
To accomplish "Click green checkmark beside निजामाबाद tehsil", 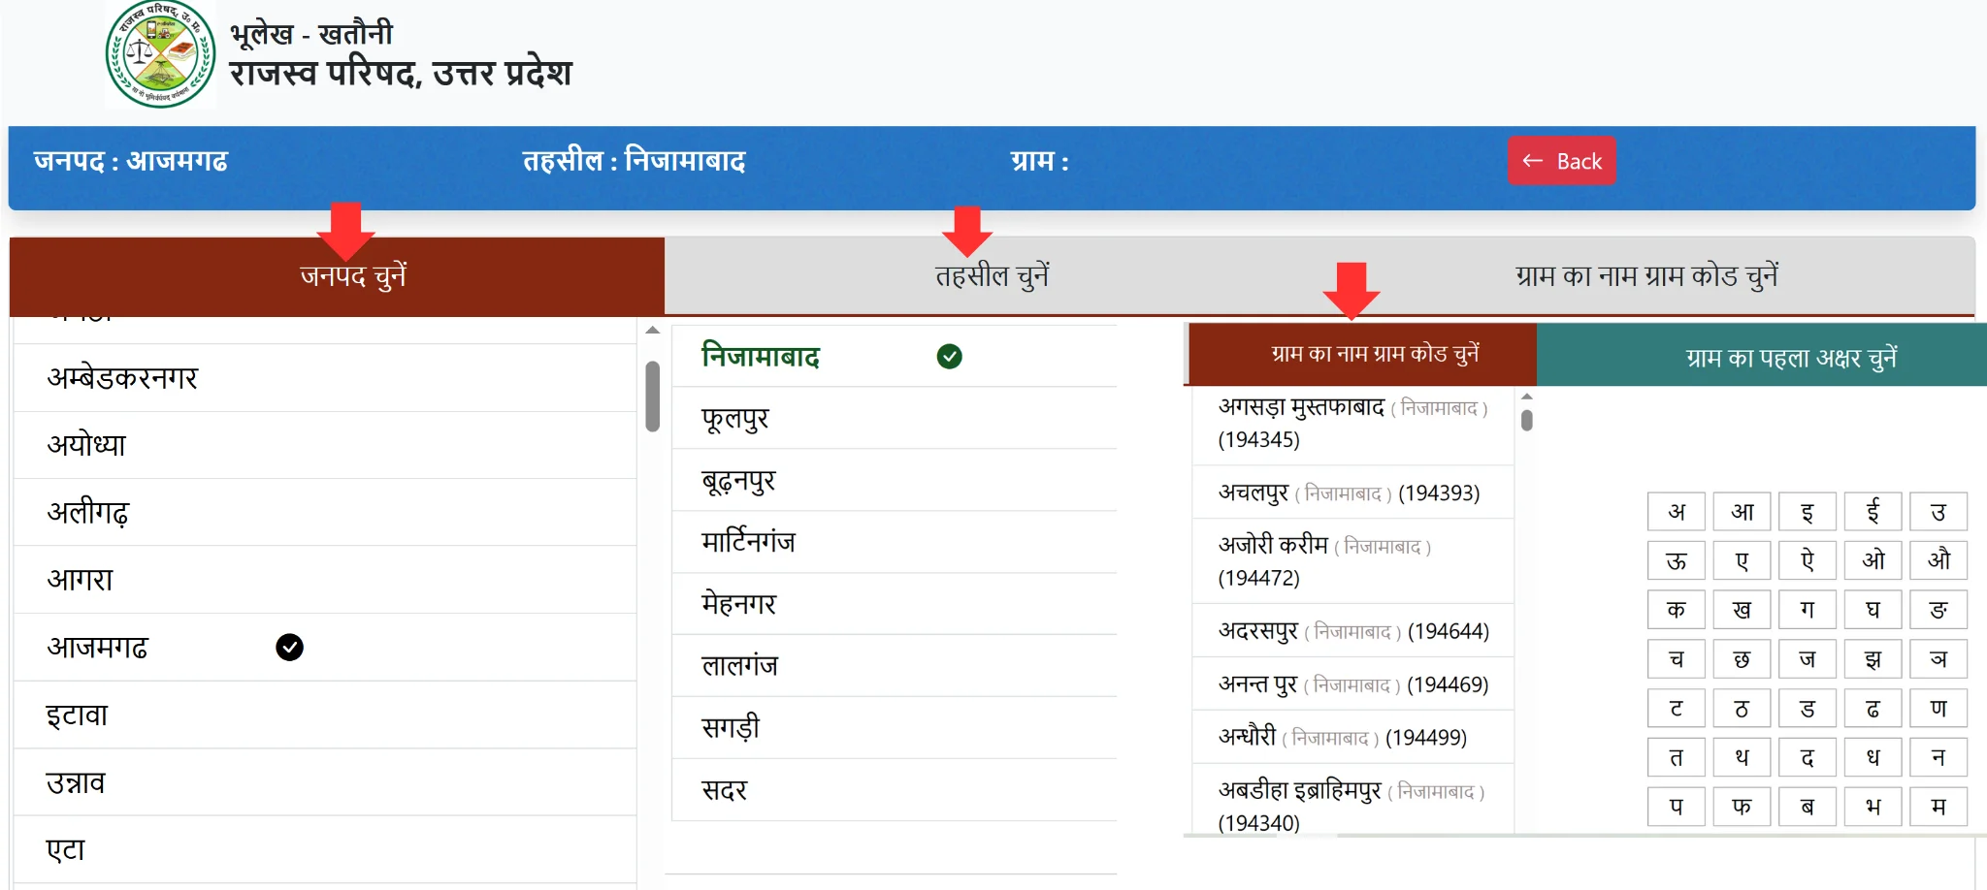I will click(950, 357).
